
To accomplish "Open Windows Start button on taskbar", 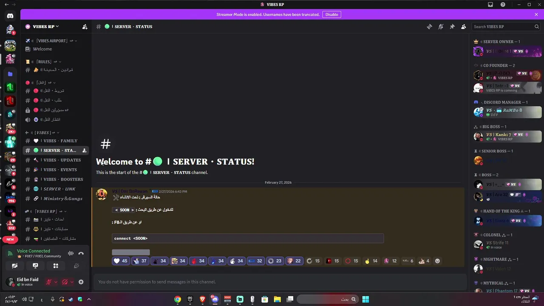I will pyautogui.click(x=365, y=299).
